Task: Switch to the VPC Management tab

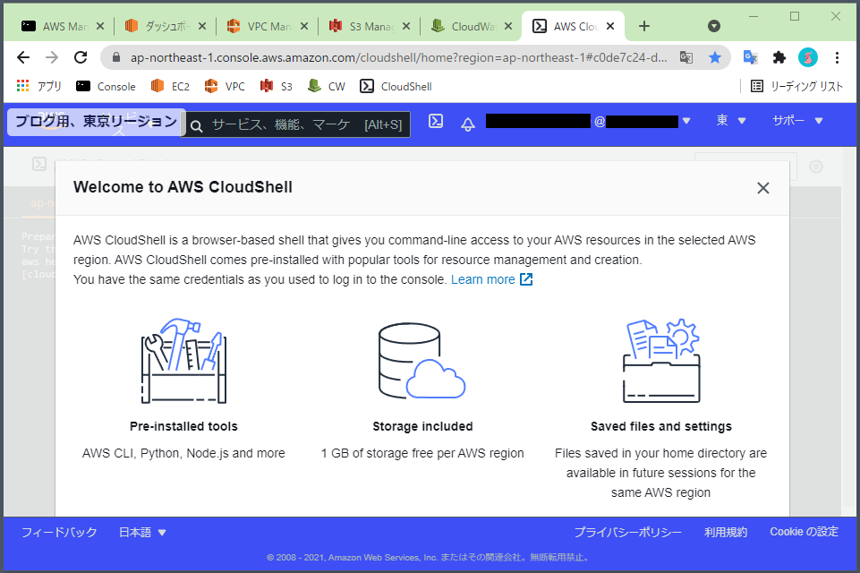Action: (x=260, y=26)
